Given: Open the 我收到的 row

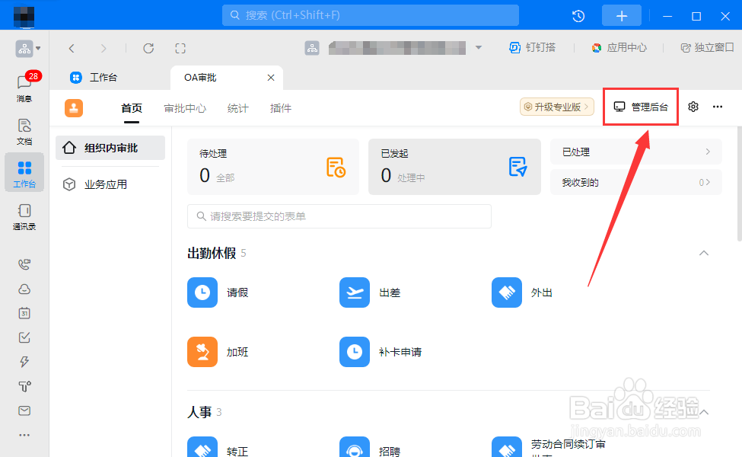Looking at the screenshot, I should coord(636,182).
